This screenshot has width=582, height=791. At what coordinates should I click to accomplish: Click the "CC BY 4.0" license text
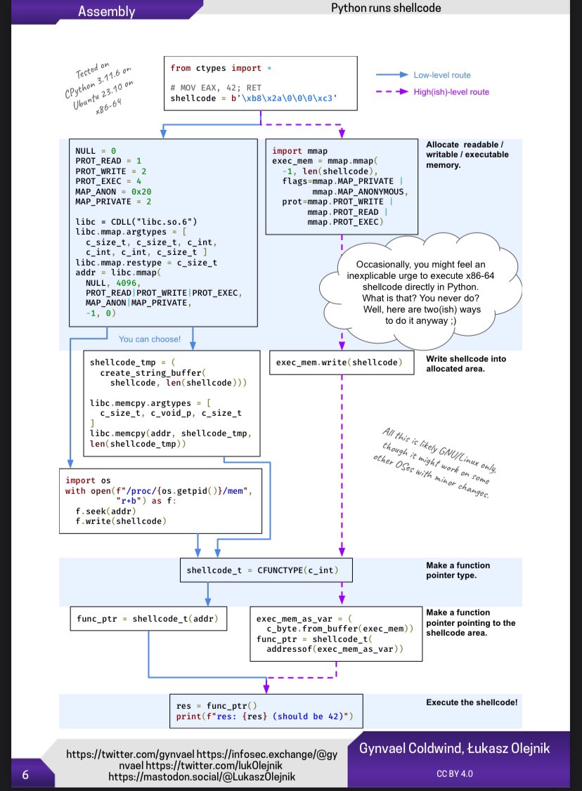pyautogui.click(x=454, y=773)
